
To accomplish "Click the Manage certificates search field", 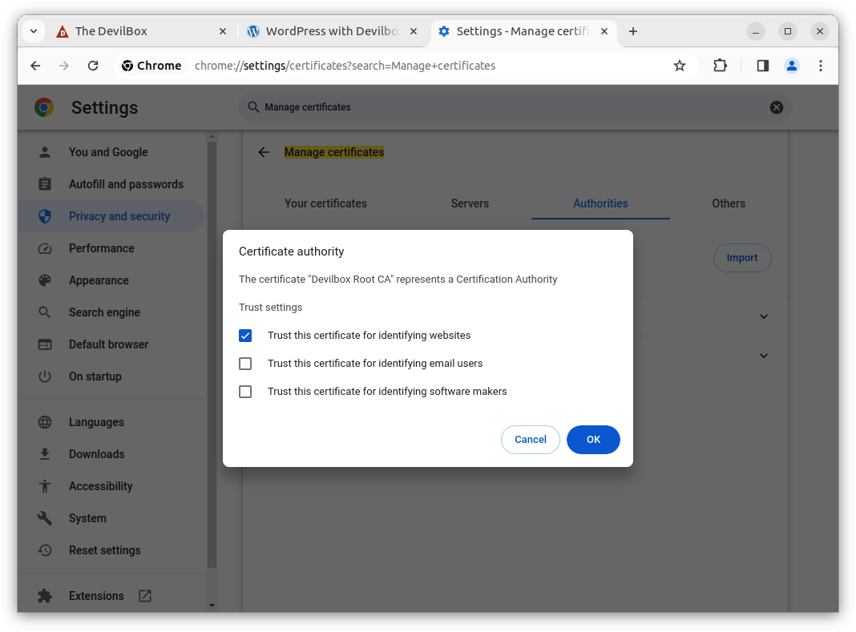I will (513, 107).
